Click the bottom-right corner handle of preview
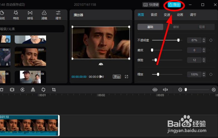The image size is (218, 138). pos(129,59)
